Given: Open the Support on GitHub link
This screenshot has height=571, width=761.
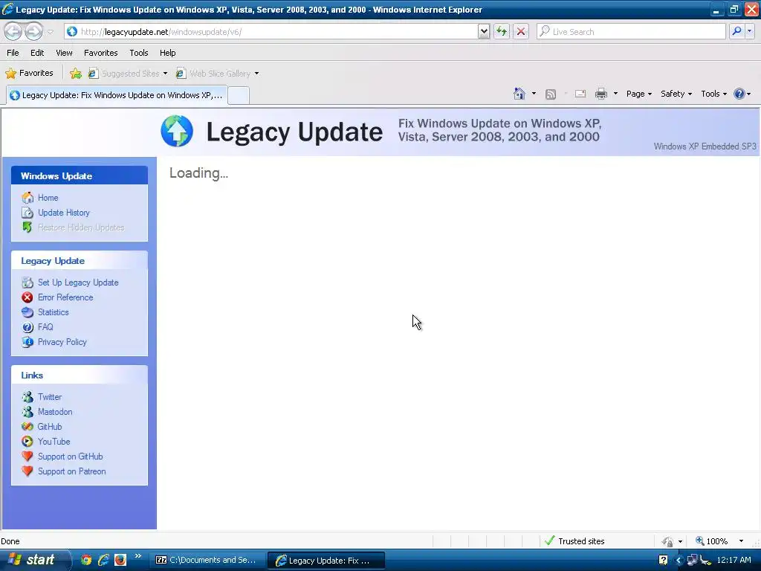Looking at the screenshot, I should coord(71,457).
